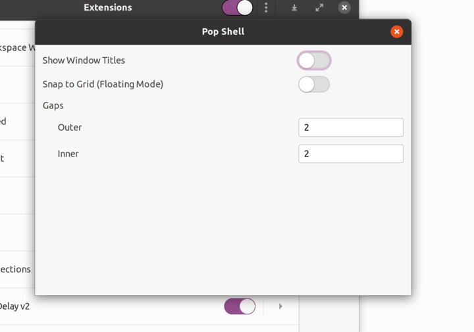Click the diagonal arrows resize icon
This screenshot has width=474, height=332.
tap(319, 8)
